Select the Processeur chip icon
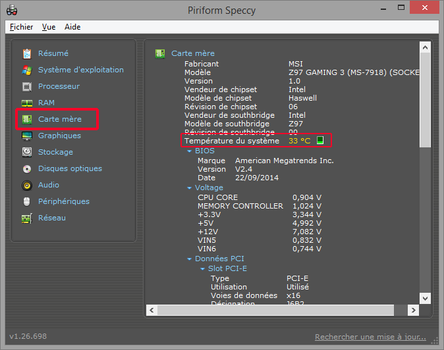444x350 pixels. (x=27, y=86)
